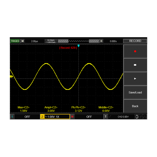Viewport: 157px width, 157px height.
Task: Select the yellow channel 2 badge
Action: pyautogui.click(x=42, y=117)
